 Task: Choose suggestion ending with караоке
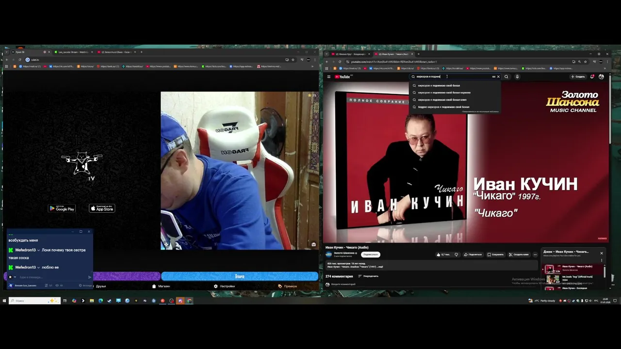click(x=454, y=93)
